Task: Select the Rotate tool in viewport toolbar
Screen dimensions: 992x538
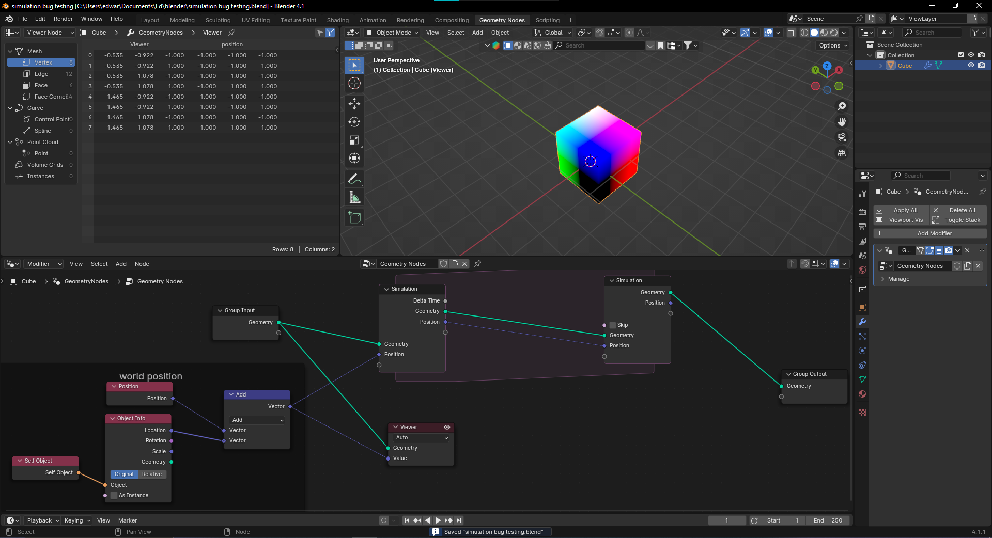Action: pos(354,122)
